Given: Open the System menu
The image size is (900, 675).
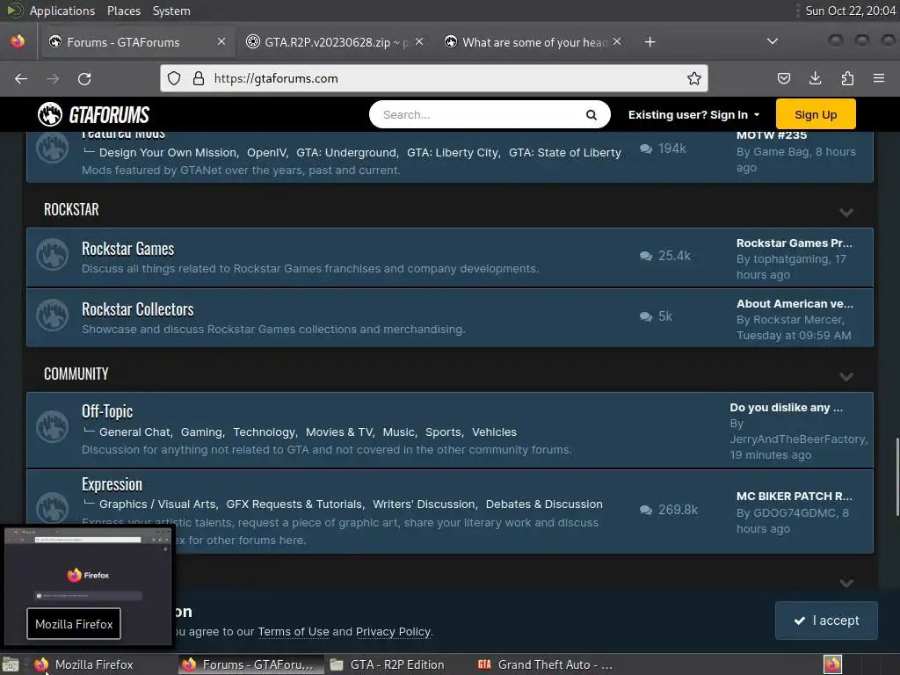Looking at the screenshot, I should point(171,11).
